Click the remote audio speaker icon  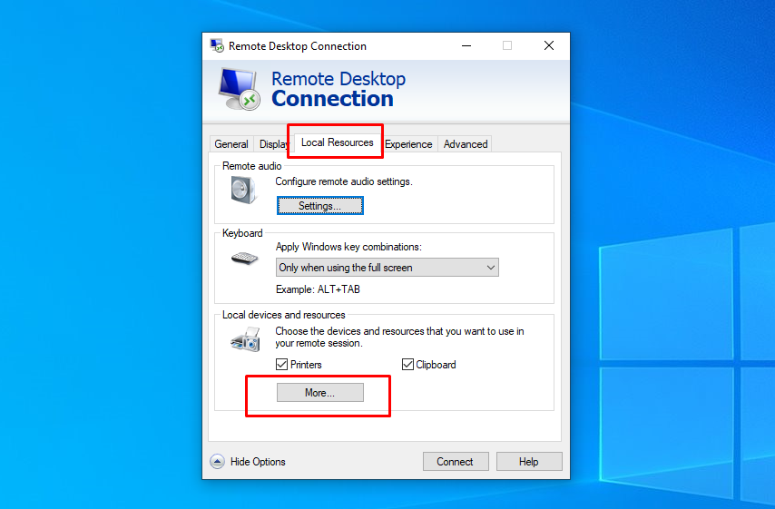(x=244, y=191)
